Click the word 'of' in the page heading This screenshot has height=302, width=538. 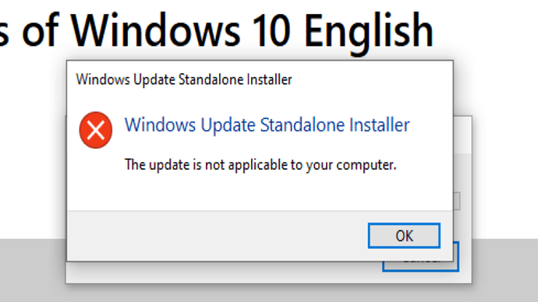tap(41, 30)
